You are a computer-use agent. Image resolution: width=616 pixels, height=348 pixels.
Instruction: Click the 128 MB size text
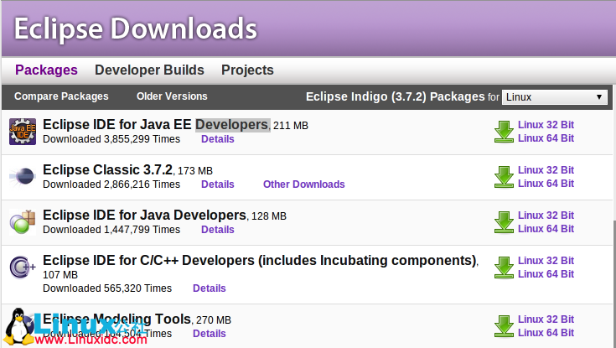(269, 216)
